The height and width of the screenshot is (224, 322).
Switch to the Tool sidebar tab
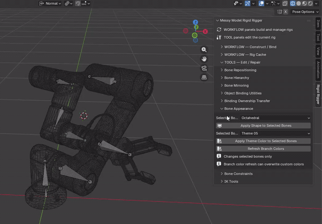click(318, 37)
